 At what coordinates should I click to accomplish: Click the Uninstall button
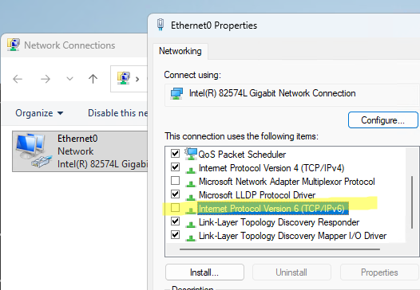291,272
